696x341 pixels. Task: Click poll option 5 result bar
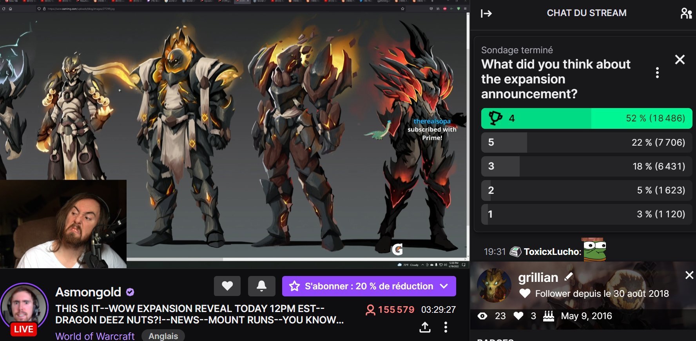(587, 143)
